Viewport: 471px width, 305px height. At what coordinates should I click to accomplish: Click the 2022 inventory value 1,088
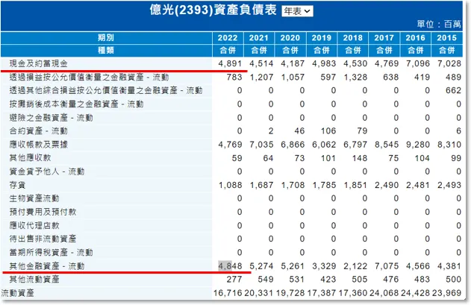coord(230,185)
